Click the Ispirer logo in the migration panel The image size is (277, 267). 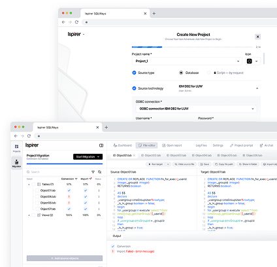point(32,145)
